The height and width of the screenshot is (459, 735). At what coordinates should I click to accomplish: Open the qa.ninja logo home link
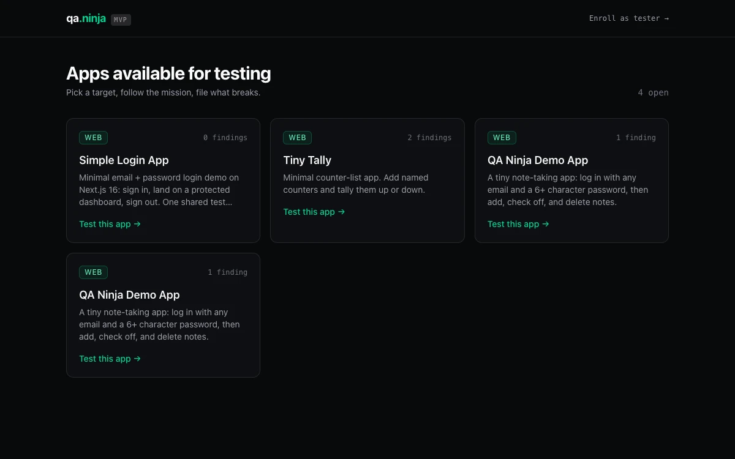[86, 18]
